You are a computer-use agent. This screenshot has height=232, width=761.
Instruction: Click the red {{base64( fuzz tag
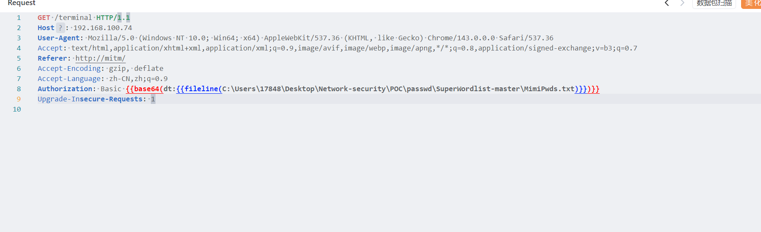[x=144, y=89]
